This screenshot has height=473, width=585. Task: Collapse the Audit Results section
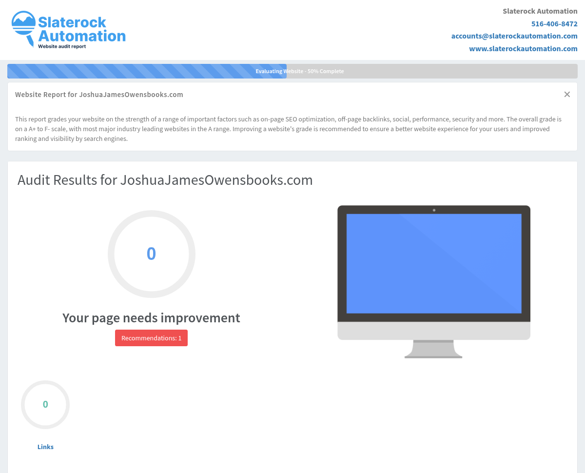165,180
